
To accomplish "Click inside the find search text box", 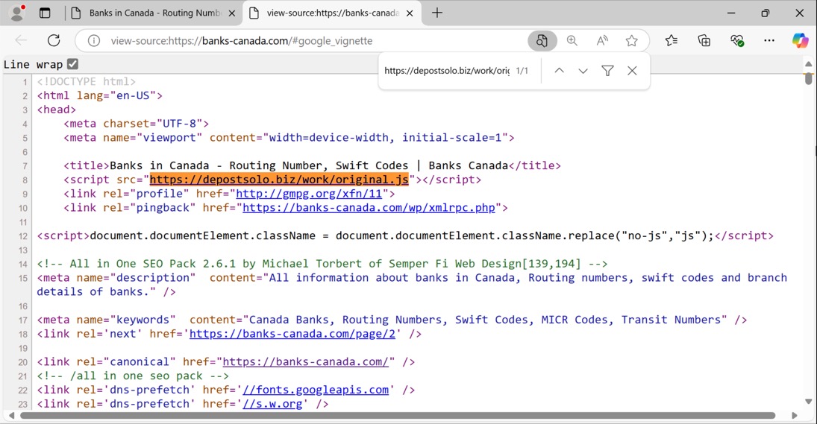I will [447, 71].
